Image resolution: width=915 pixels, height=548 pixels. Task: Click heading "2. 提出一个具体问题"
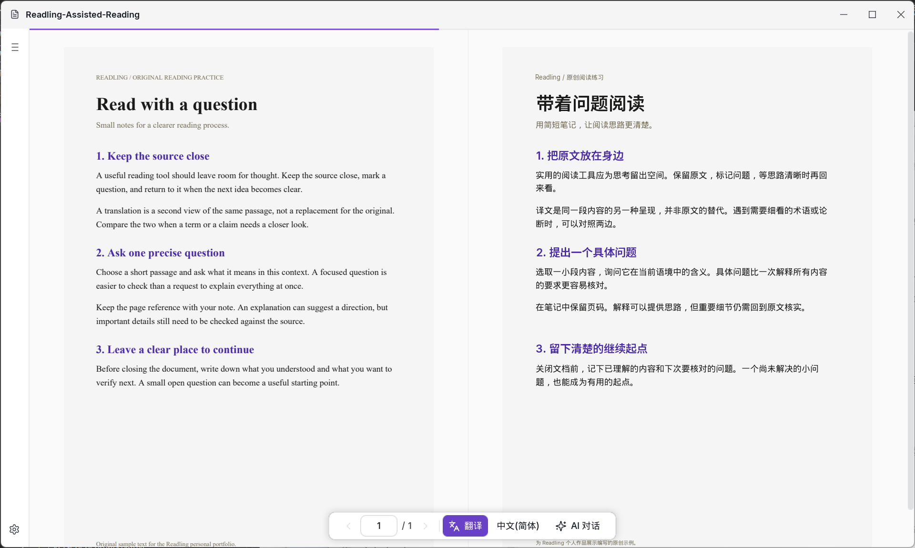coord(586,253)
